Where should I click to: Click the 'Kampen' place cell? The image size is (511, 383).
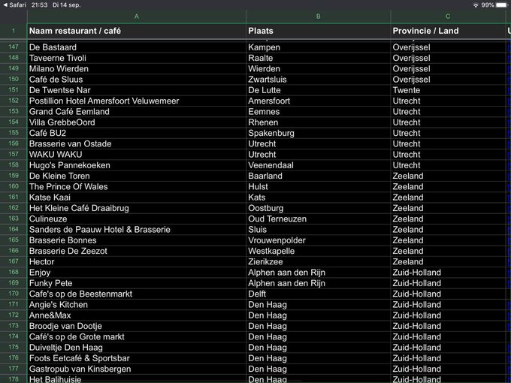coord(318,47)
